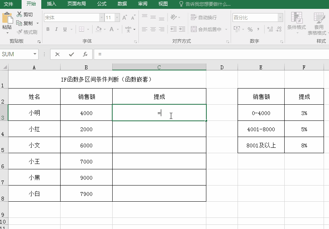Click the Borders icon
Screen dimensions: 329x229
(x=81, y=29)
